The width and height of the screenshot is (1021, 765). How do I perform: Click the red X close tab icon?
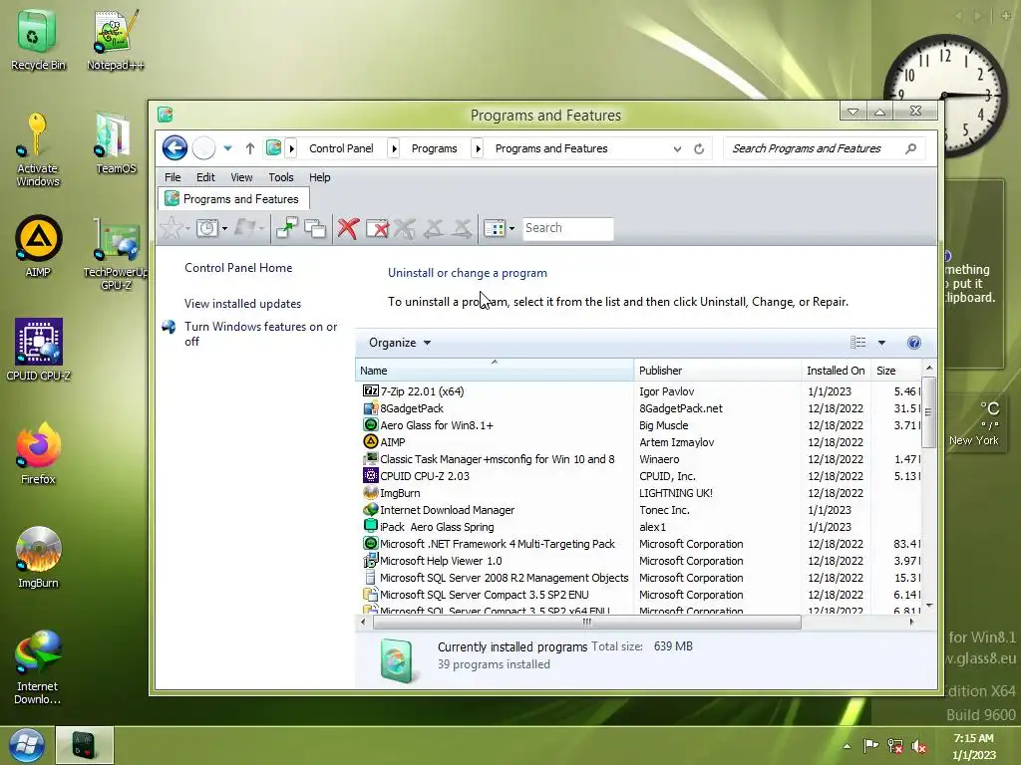(348, 228)
